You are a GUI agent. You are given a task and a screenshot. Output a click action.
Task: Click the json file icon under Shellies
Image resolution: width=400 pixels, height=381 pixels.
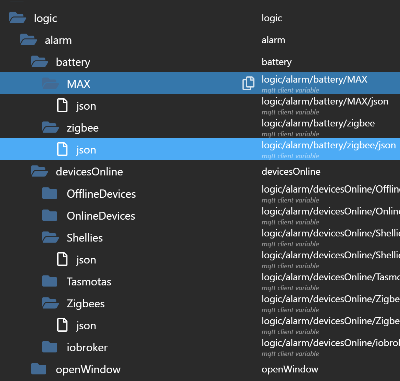62,259
